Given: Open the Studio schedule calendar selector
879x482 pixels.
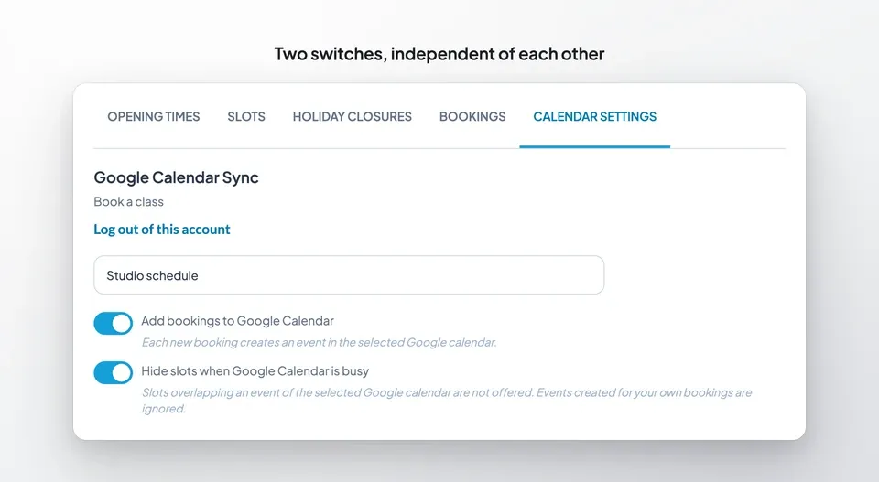Looking at the screenshot, I should click(349, 275).
